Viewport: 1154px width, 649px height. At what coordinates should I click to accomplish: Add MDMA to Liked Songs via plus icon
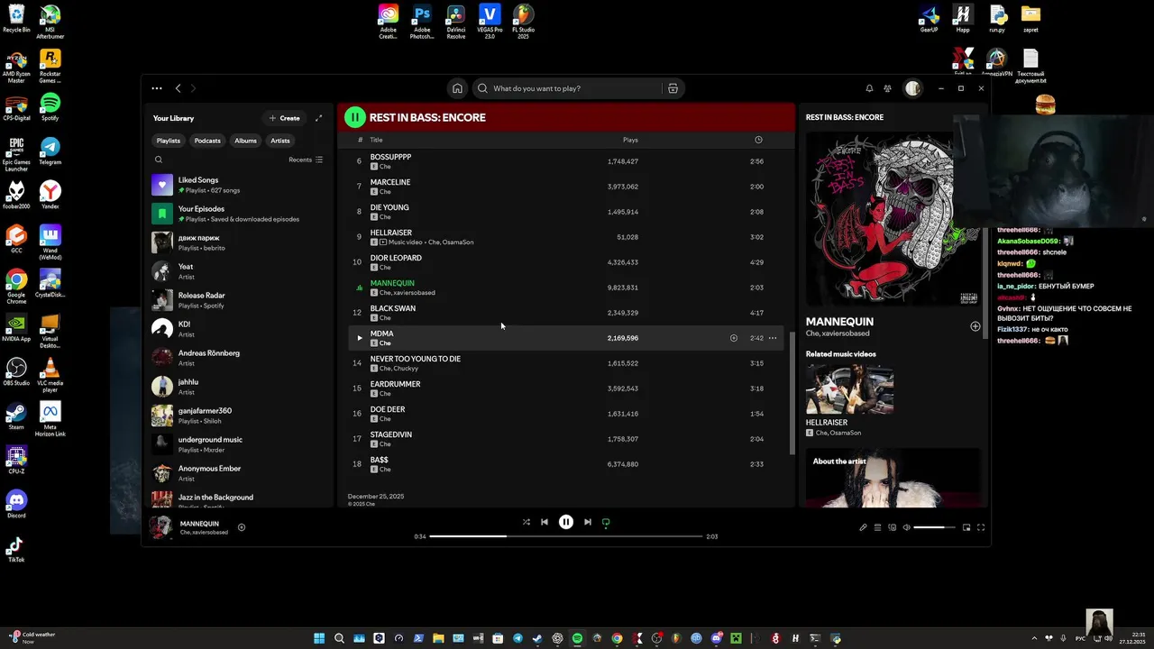click(733, 338)
